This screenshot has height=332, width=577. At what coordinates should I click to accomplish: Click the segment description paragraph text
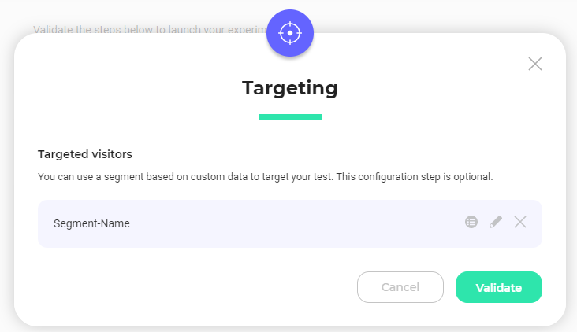265,177
